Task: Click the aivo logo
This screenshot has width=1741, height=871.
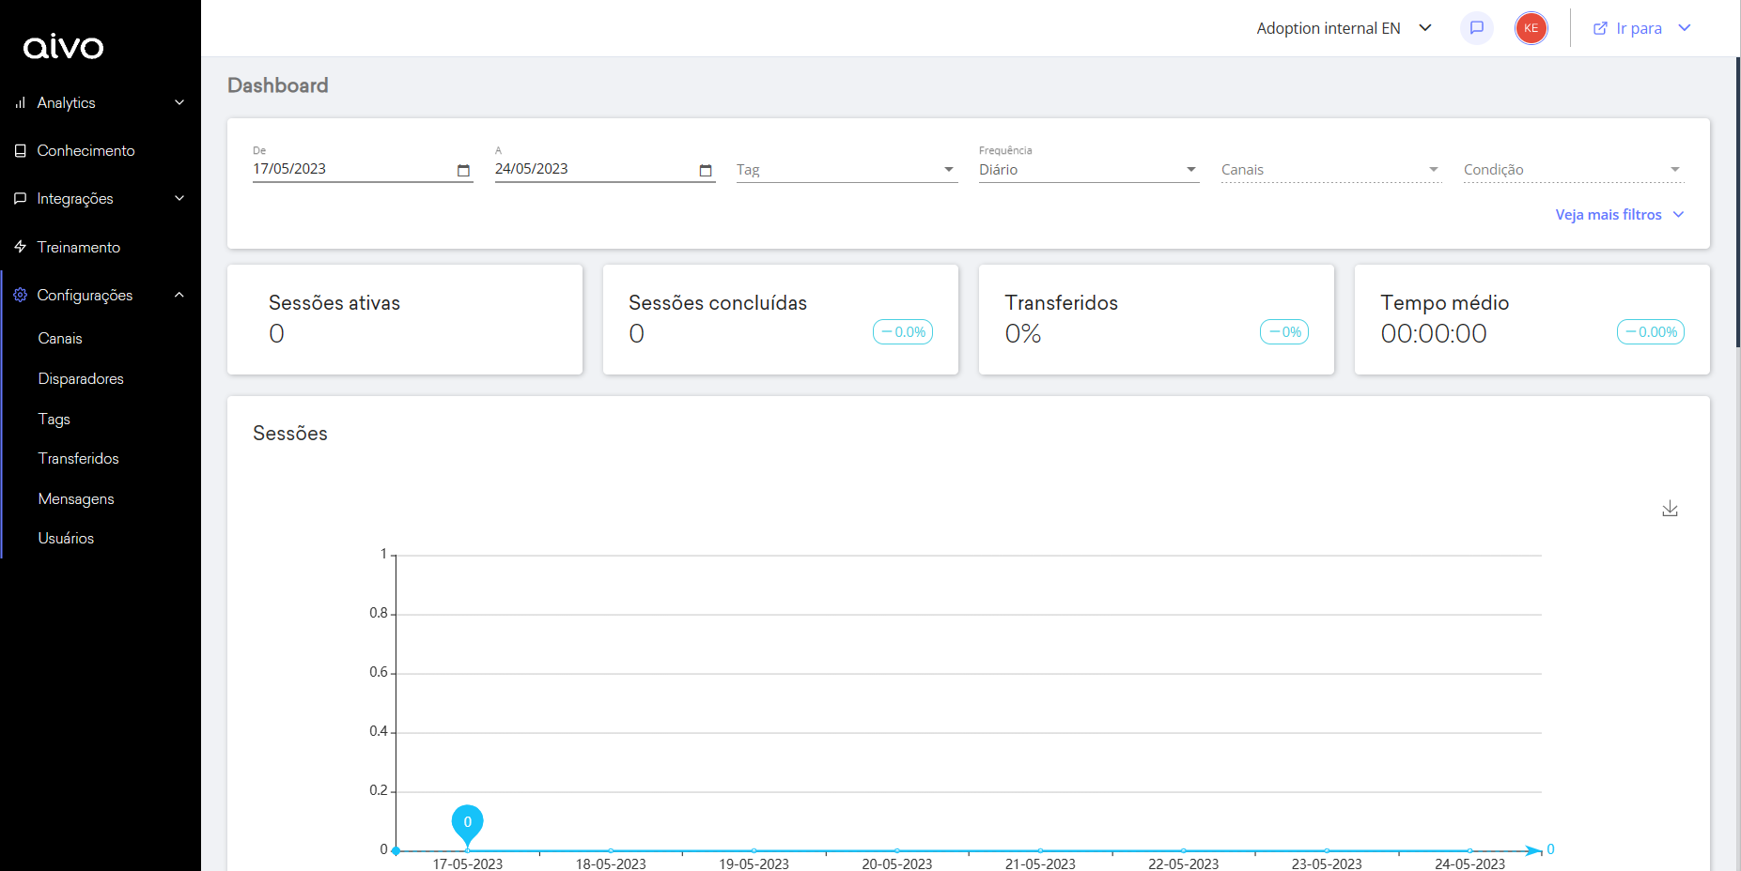Action: point(63,46)
